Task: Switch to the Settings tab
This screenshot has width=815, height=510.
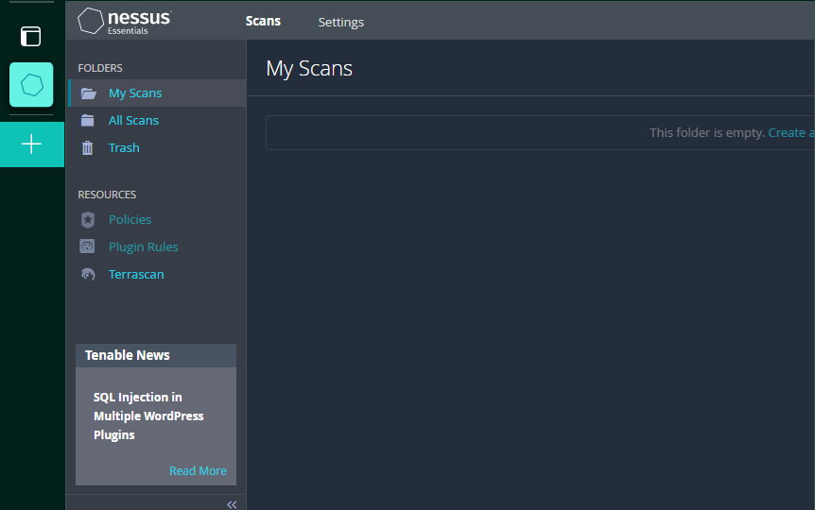Action: [x=341, y=23]
